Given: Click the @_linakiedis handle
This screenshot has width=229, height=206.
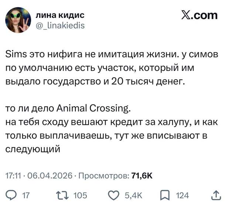Looking at the screenshot, I should coord(60,25).
